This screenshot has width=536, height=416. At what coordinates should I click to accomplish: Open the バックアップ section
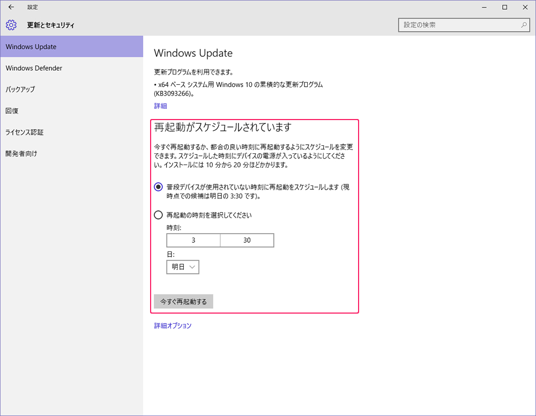(71, 89)
